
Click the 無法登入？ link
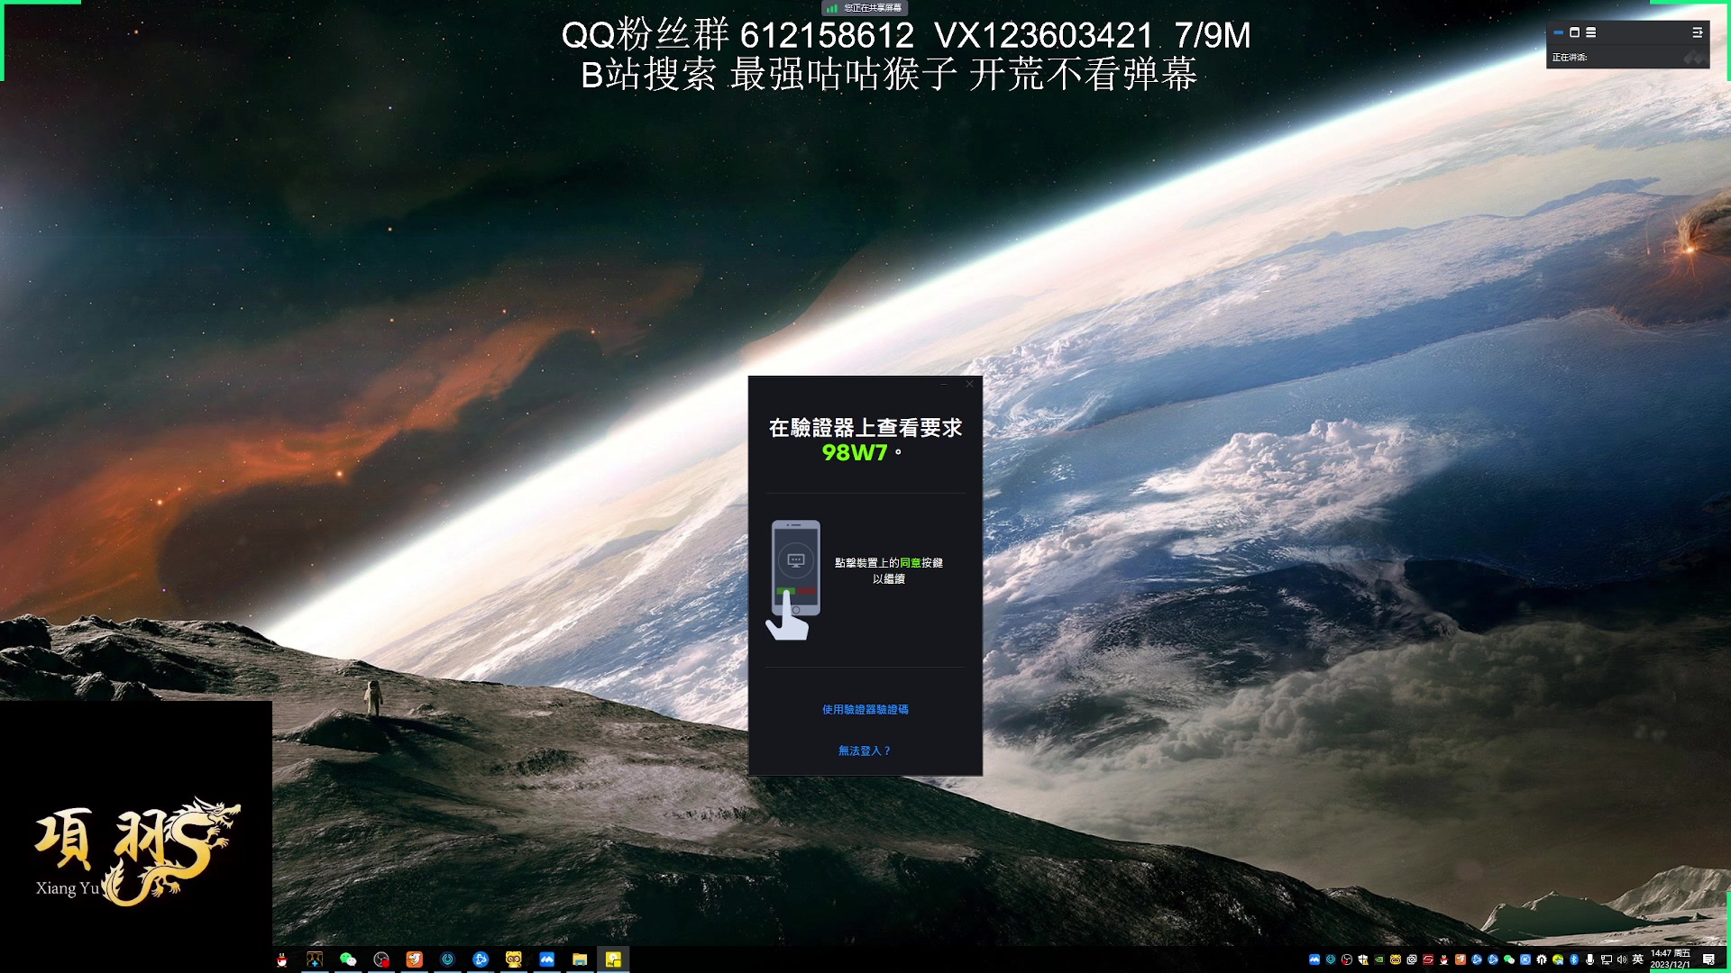(x=865, y=750)
